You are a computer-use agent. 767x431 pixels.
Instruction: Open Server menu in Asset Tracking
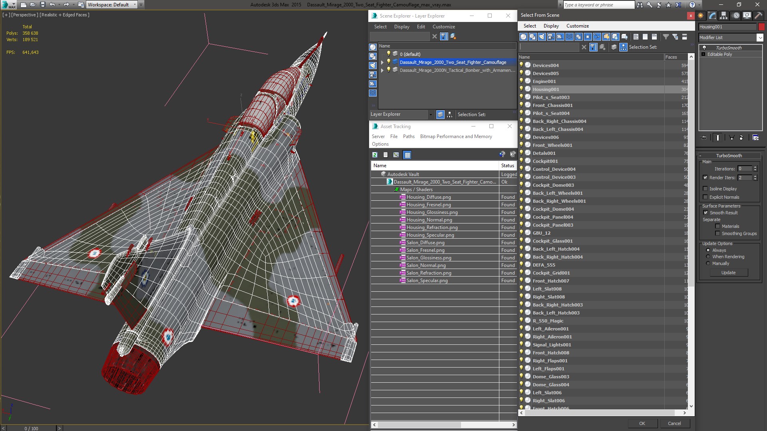point(378,136)
